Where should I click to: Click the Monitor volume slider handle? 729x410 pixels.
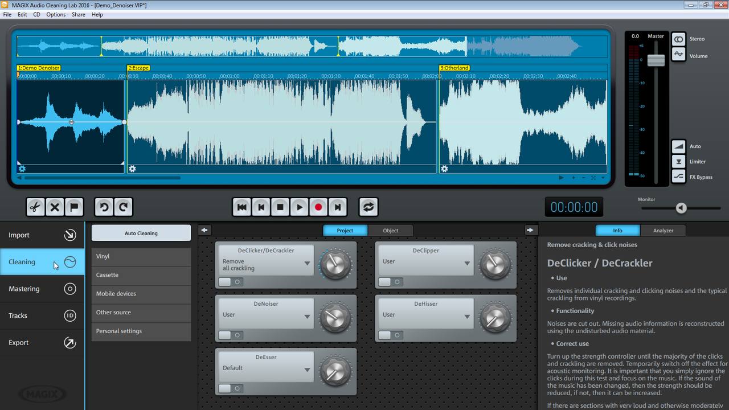[x=681, y=208]
